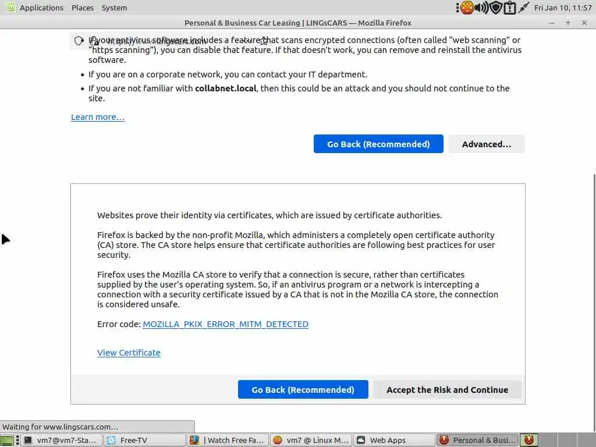The width and height of the screenshot is (596, 447).
Task: Open the Applications menu
Action: pyautogui.click(x=41, y=8)
